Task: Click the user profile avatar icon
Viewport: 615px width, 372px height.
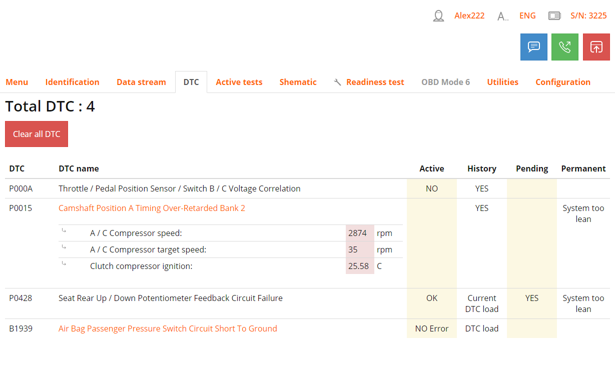Action: point(438,16)
